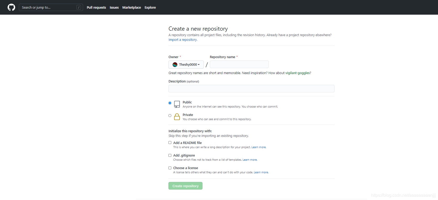Click the 'Repository name' field label
438x200 pixels.
point(222,57)
